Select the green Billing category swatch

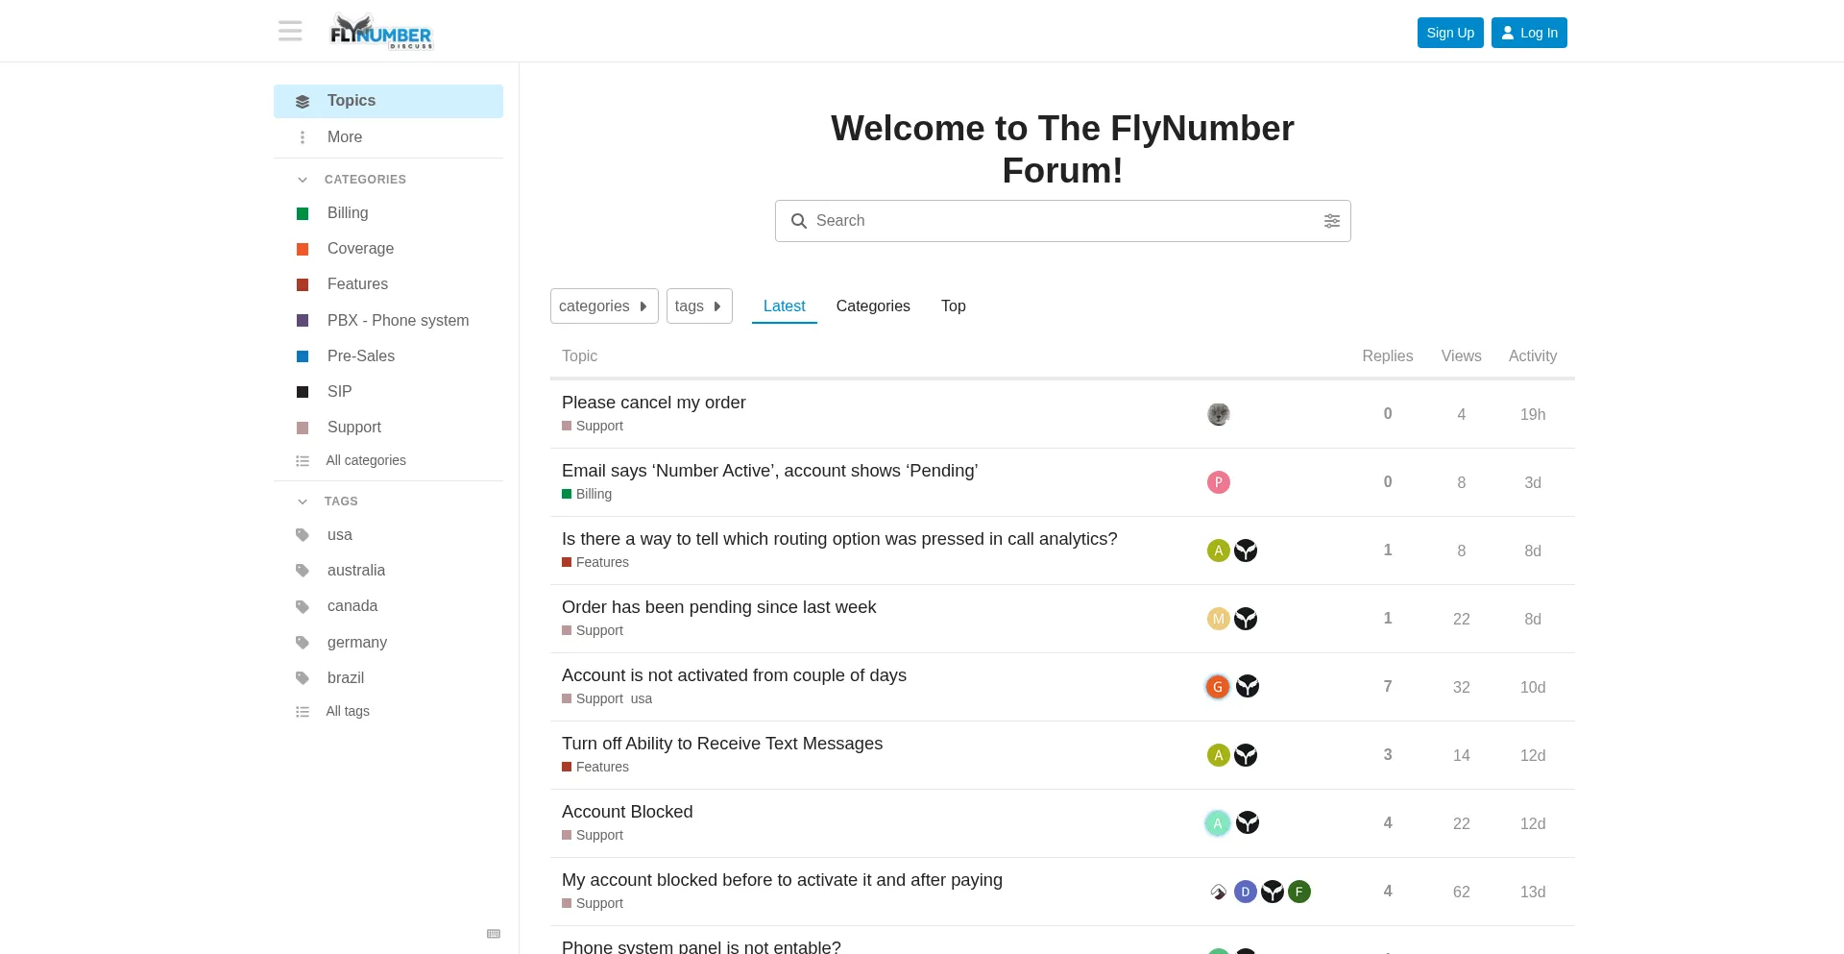(x=303, y=213)
